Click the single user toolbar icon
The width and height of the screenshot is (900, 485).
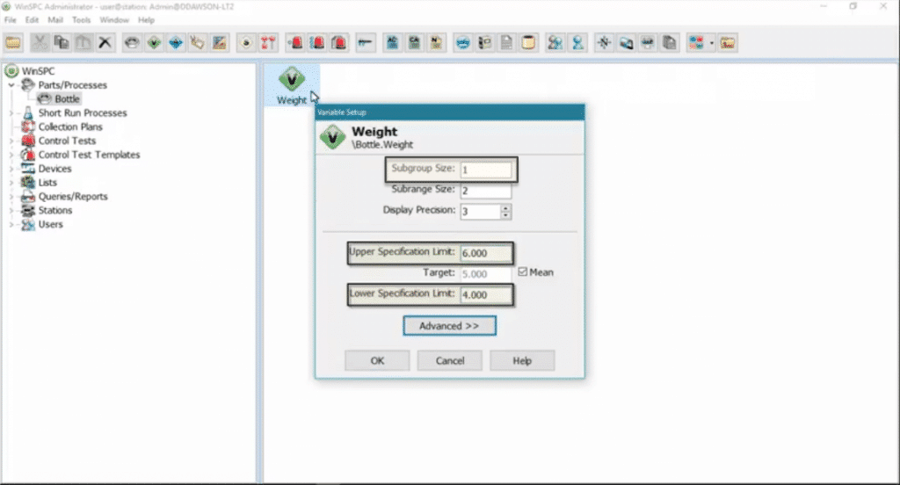point(577,42)
